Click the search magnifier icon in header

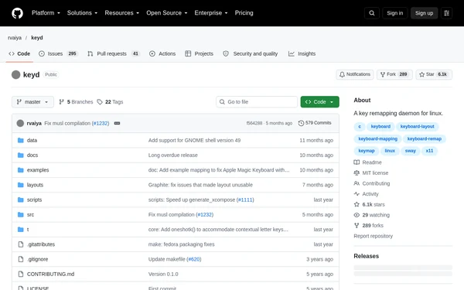[372, 13]
